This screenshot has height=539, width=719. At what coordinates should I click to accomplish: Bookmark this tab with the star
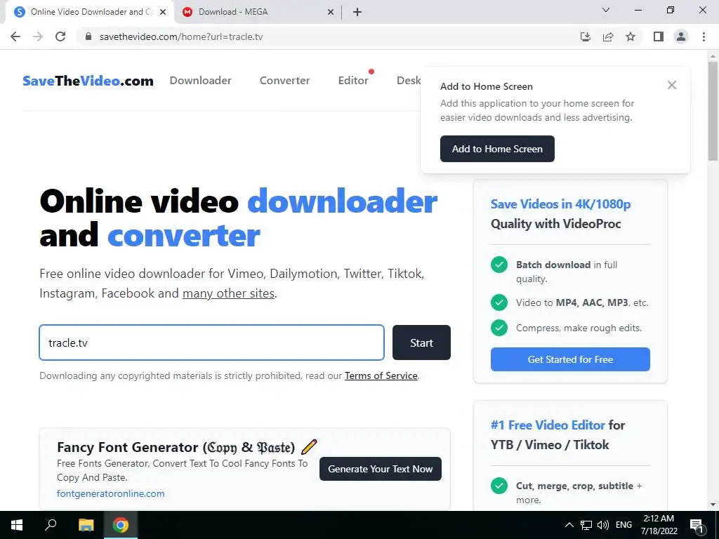click(x=631, y=36)
